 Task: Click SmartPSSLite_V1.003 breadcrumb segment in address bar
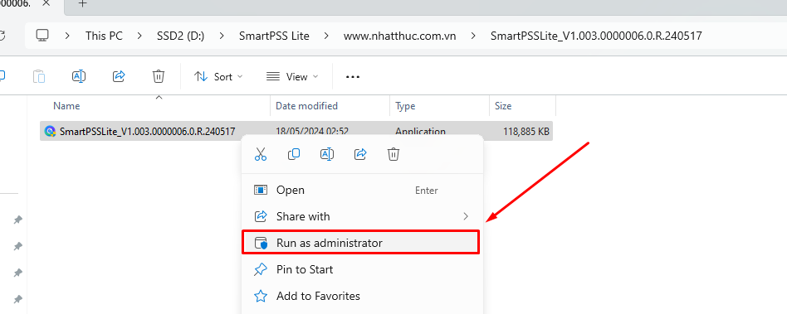[x=596, y=36]
